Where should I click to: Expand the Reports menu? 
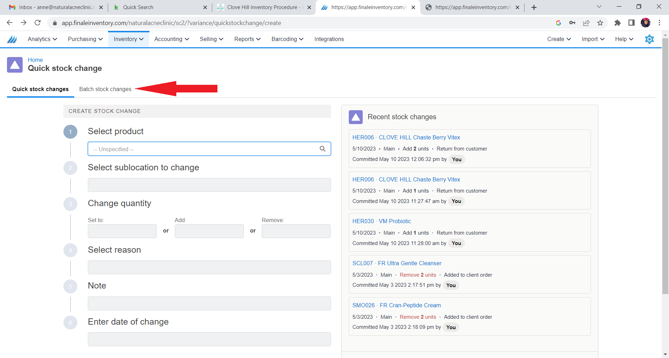(247, 39)
